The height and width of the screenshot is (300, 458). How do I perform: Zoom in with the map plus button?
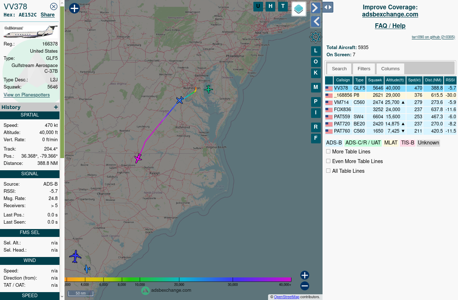tap(305, 275)
